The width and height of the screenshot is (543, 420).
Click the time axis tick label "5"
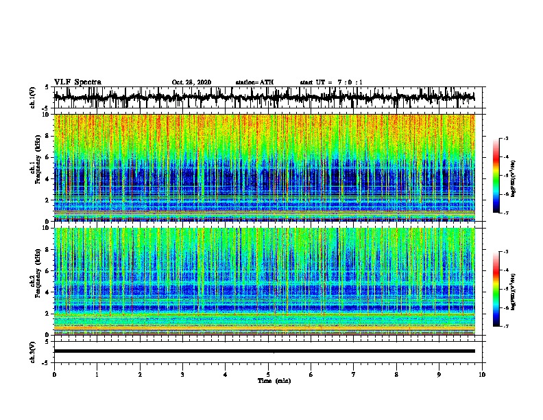[x=268, y=375]
